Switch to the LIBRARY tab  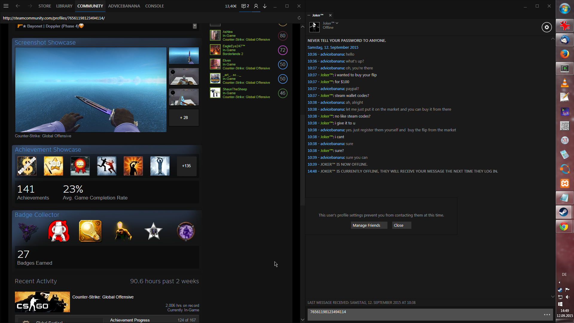64,6
